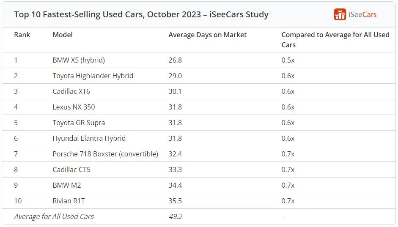The height and width of the screenshot is (227, 398).
Task: Click the Cadillac XT6 model cell
Action: point(71,91)
